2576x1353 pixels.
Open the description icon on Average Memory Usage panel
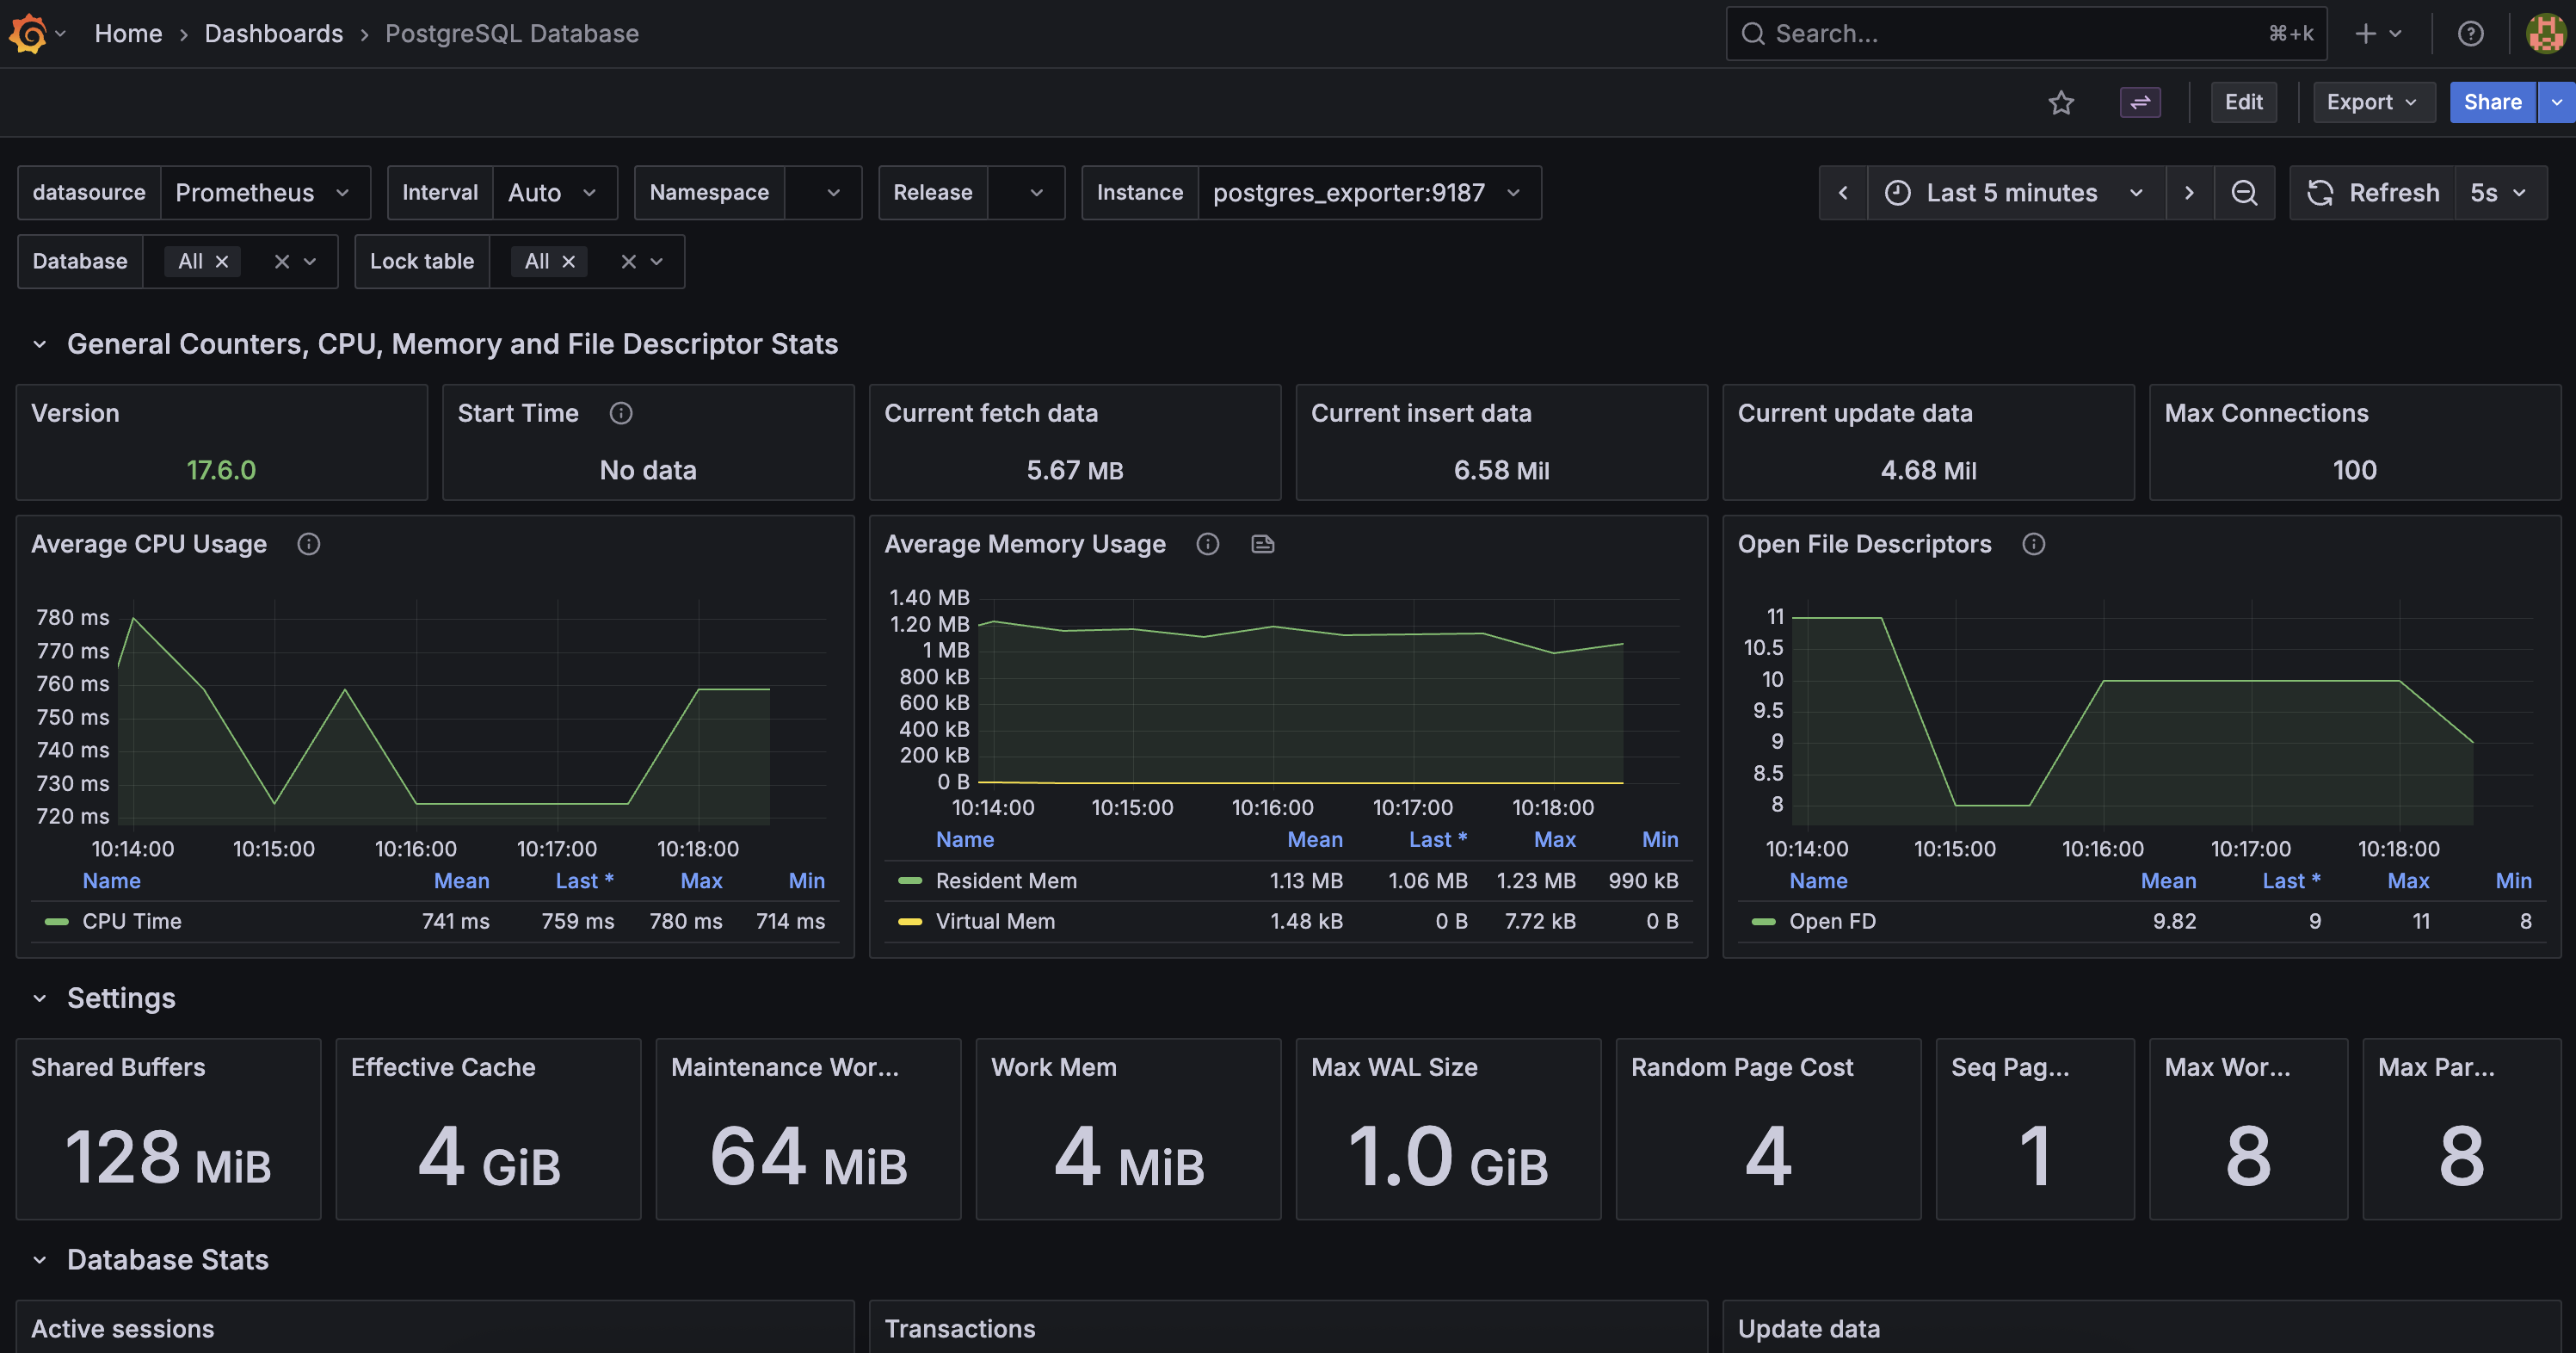[1262, 544]
